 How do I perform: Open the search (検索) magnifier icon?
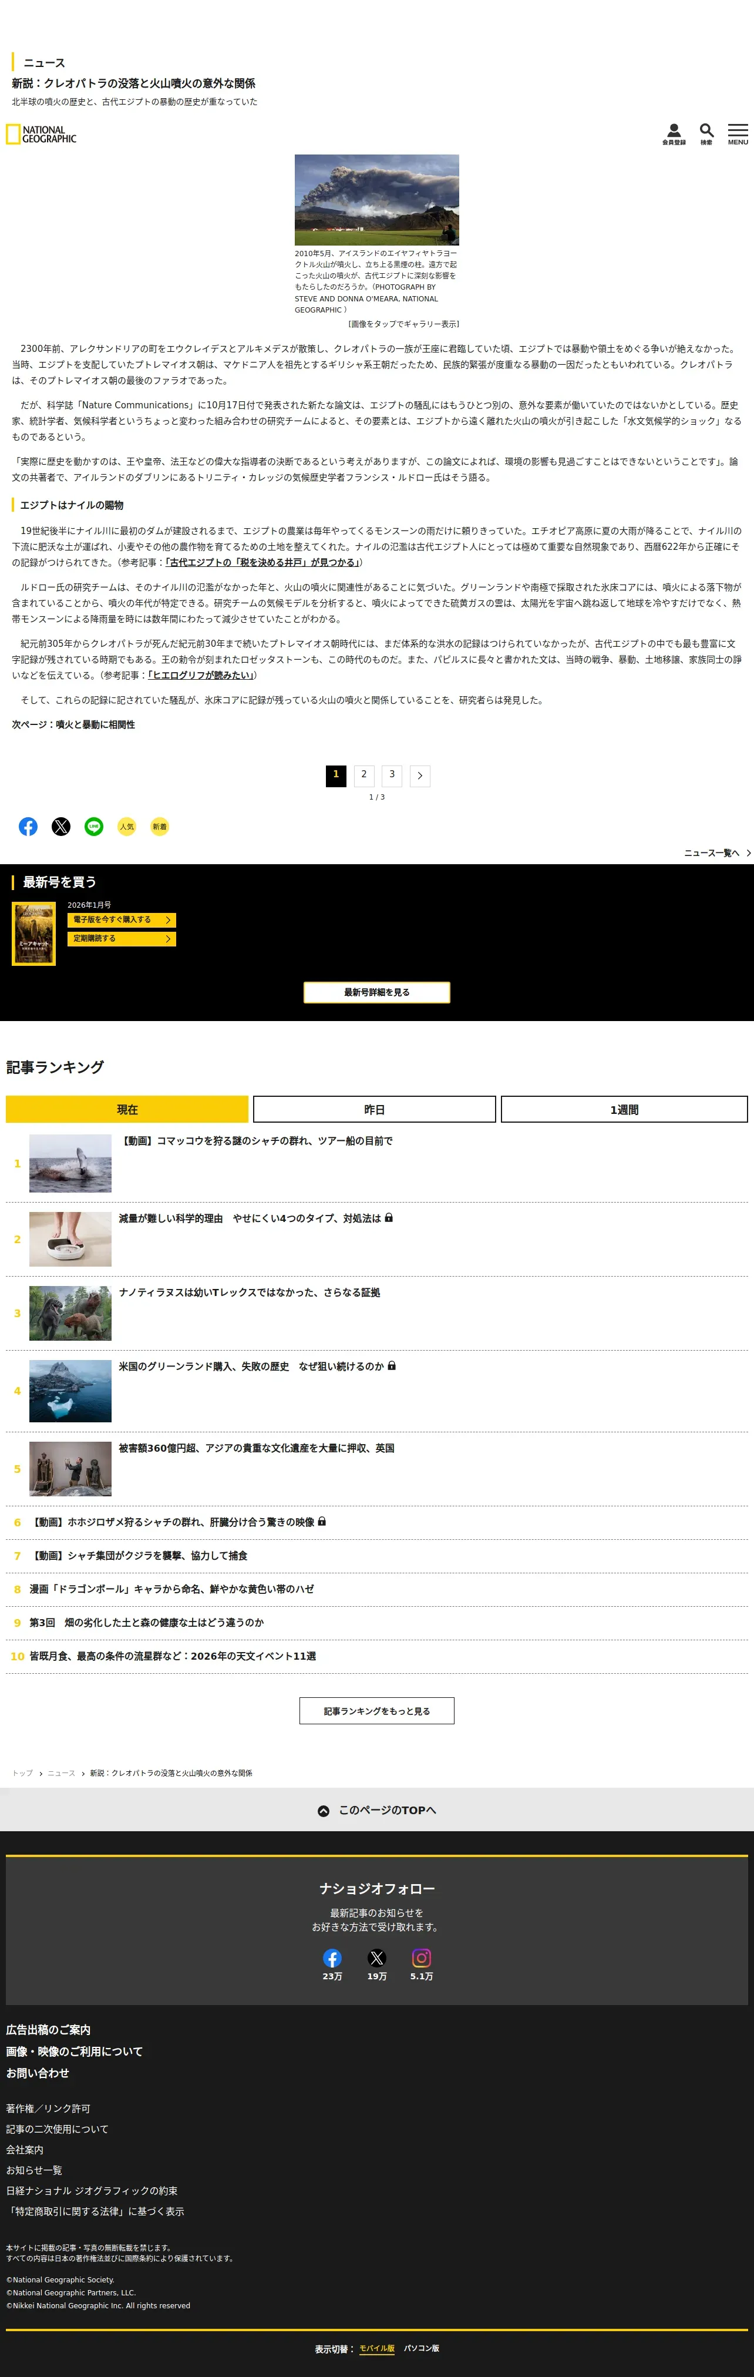click(x=706, y=134)
